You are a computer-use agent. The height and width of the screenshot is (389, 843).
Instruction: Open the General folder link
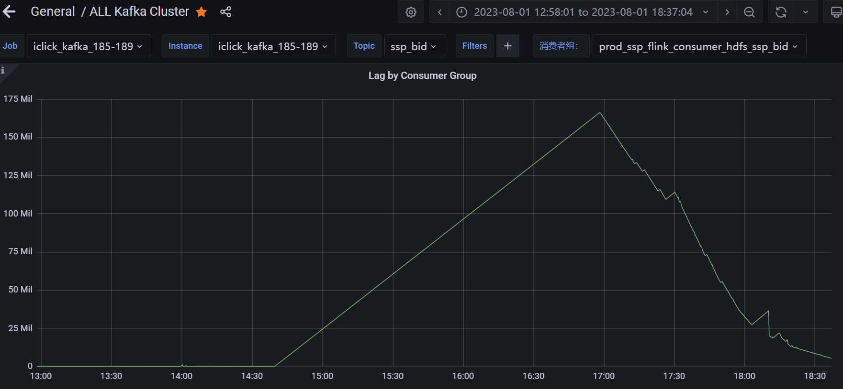[x=53, y=11]
